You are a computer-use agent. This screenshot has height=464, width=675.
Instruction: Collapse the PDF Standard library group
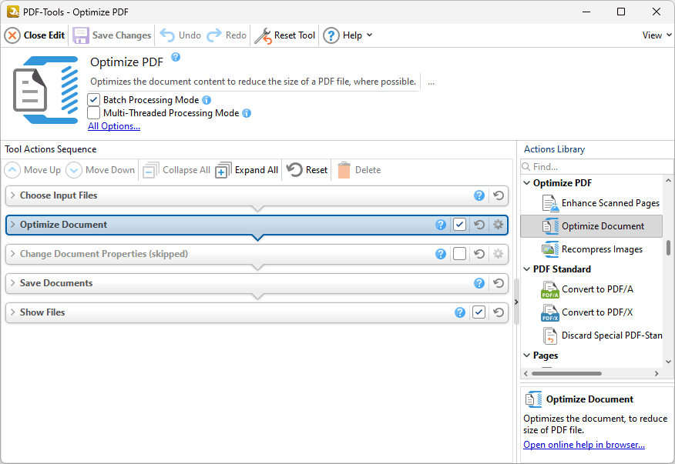pyautogui.click(x=527, y=269)
